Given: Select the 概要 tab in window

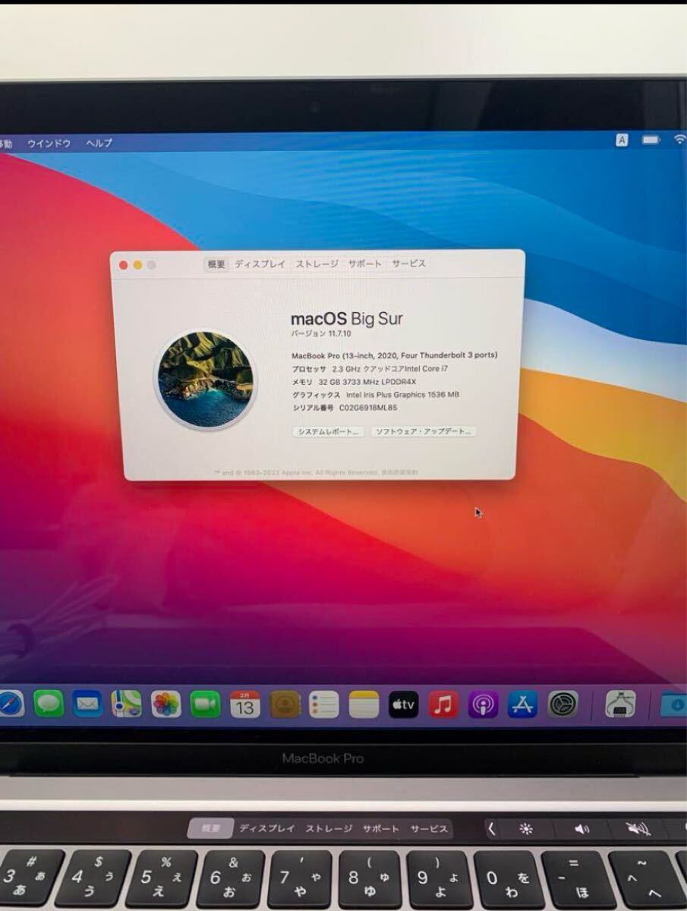Looking at the screenshot, I should pos(216,264).
